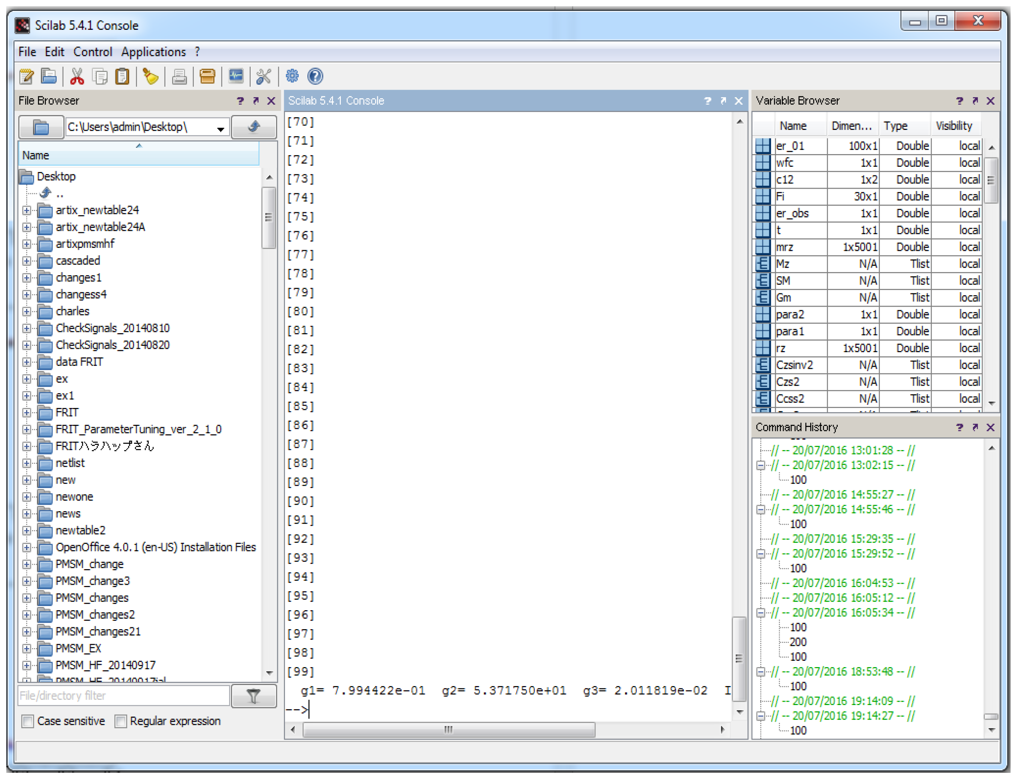This screenshot has height=781, width=1018.
Task: Launch Xcos from the toolbar
Action: [x=236, y=76]
